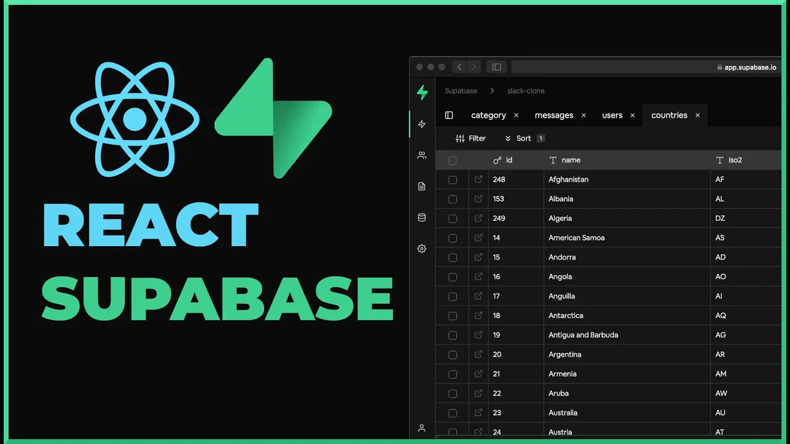This screenshot has width=790, height=444.
Task: Expand the Afghanistan row
Action: click(478, 179)
